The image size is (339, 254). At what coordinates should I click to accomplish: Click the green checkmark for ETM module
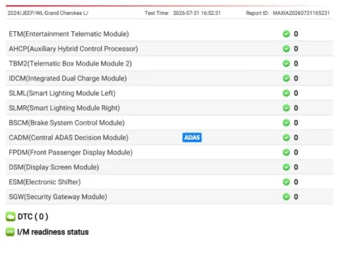tap(286, 34)
